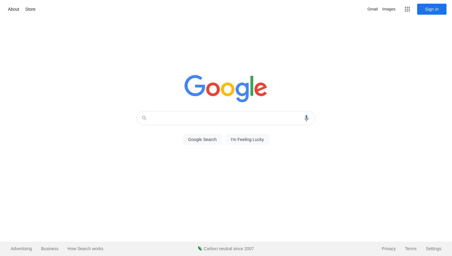Image resolution: width=452 pixels, height=256 pixels.
Task: Open the Privacy footer link
Action: [389, 249]
